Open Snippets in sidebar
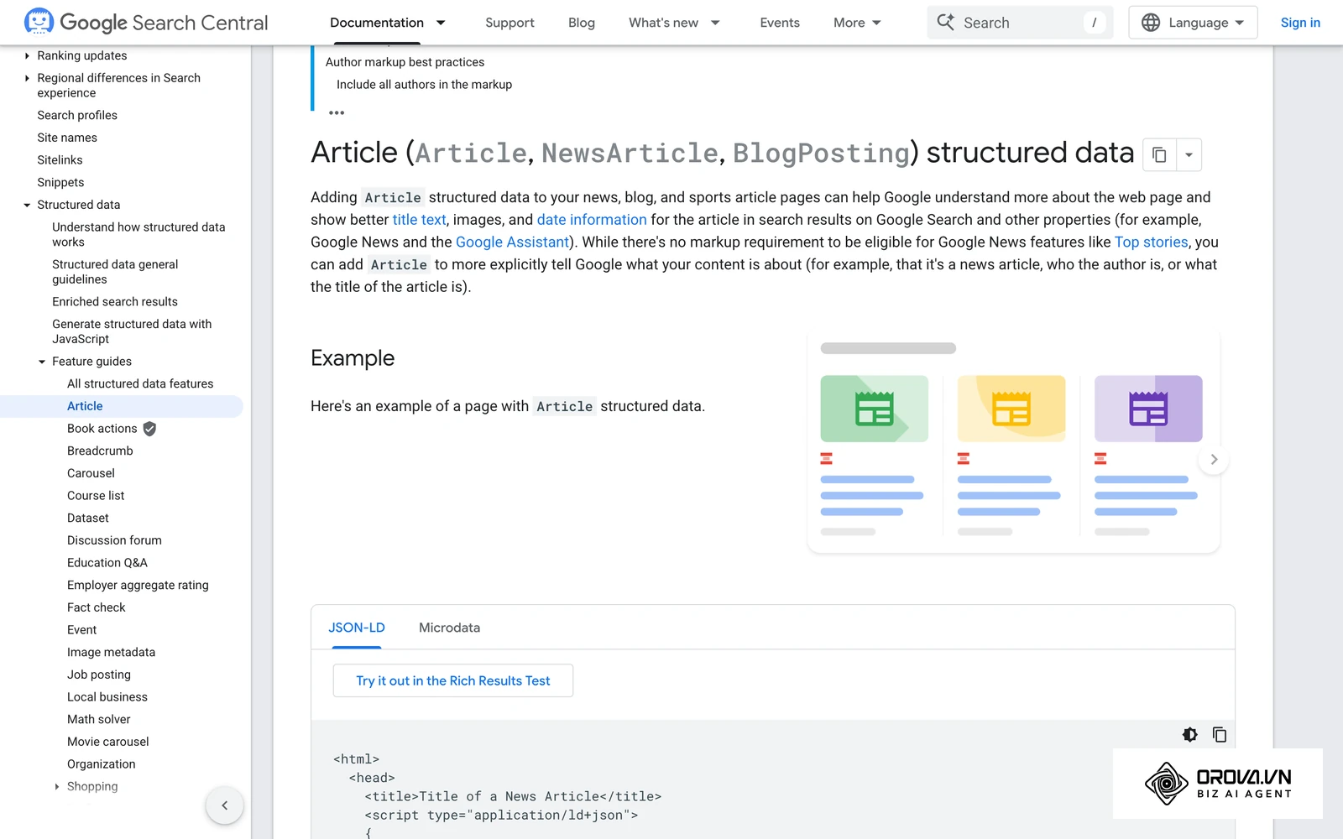 coord(60,182)
